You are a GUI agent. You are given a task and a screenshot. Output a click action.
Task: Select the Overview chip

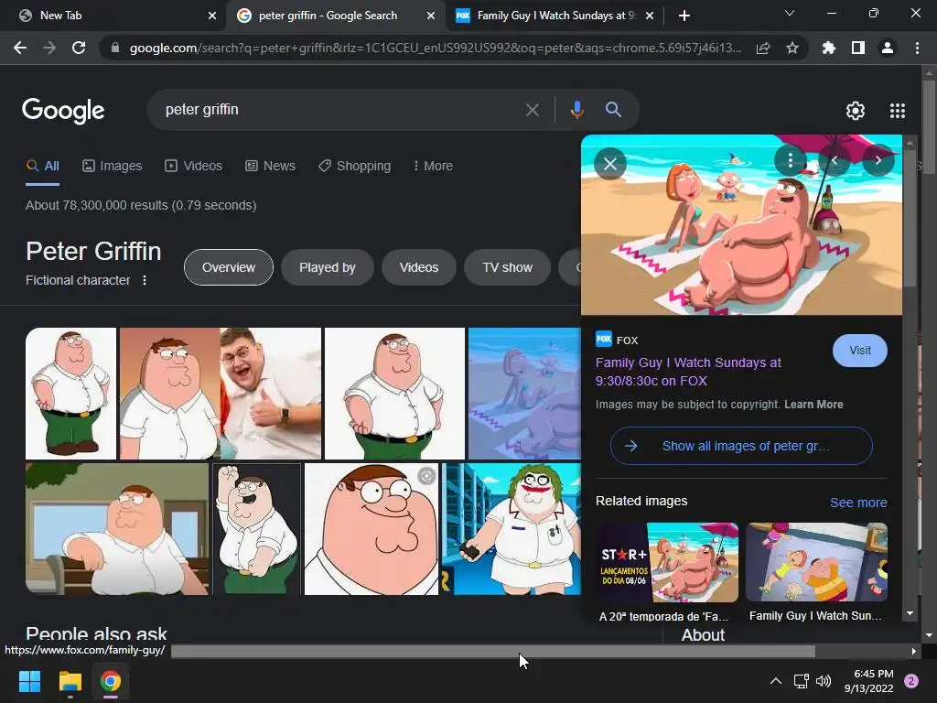(x=228, y=267)
